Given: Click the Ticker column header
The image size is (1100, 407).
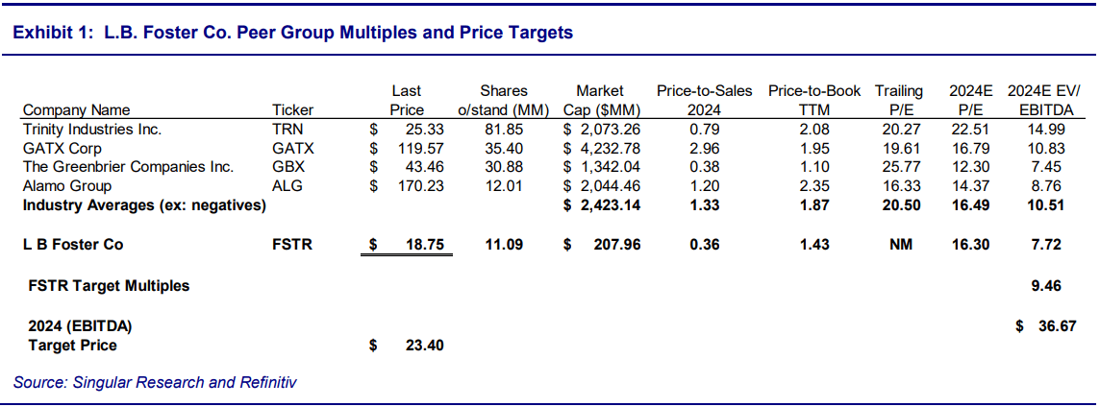Looking at the screenshot, I should point(292,110).
